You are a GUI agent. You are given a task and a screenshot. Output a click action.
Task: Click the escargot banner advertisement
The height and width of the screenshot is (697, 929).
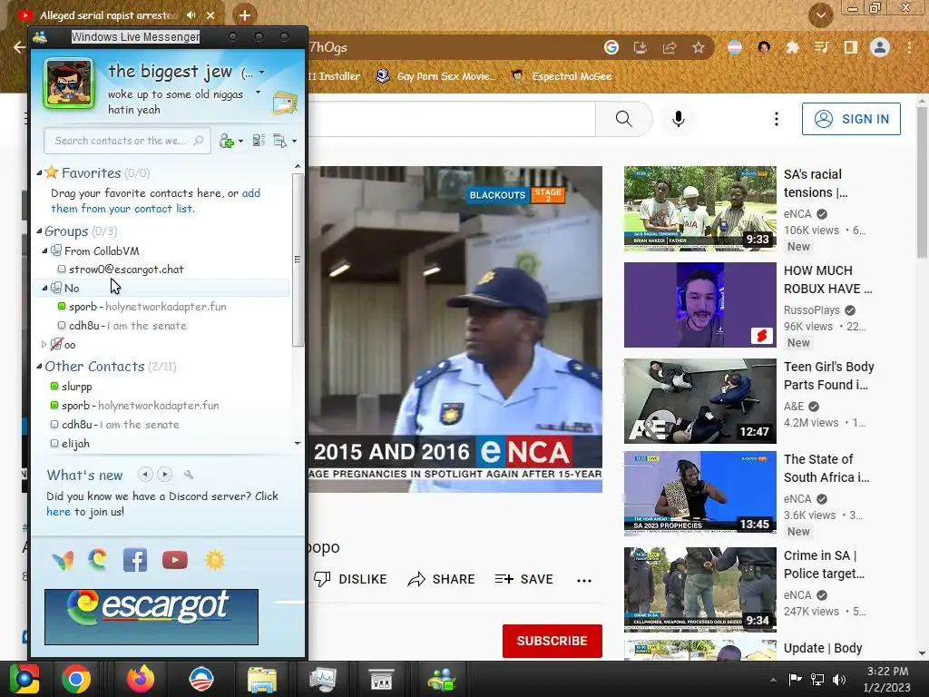pos(152,616)
